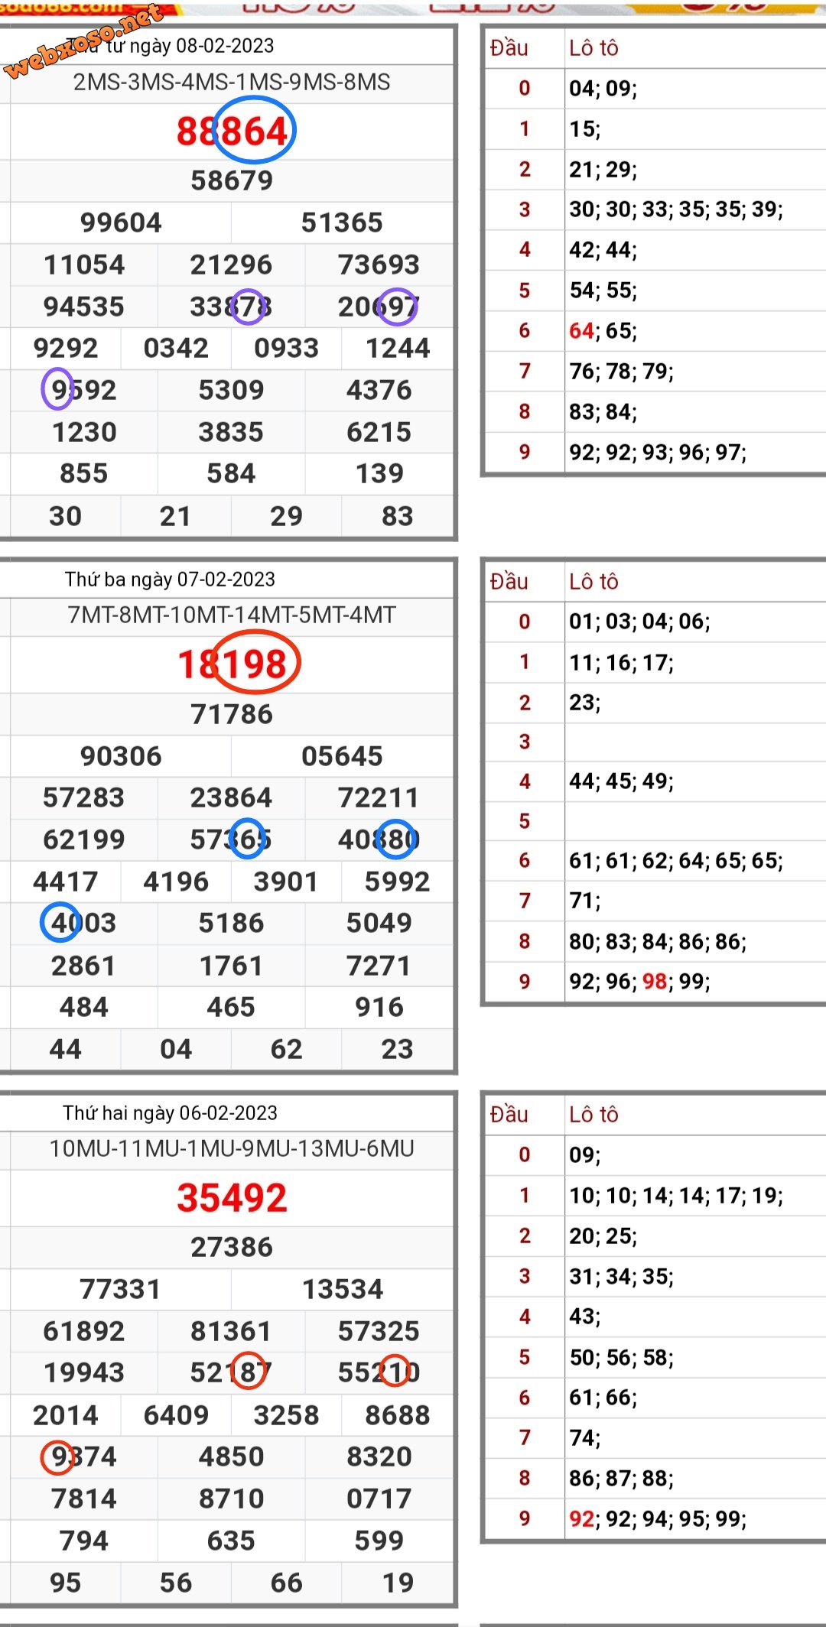The image size is (826, 1627).
Task: Click the date heading Thứ hai ngày 06-02-2023
Action: pos(170,1113)
